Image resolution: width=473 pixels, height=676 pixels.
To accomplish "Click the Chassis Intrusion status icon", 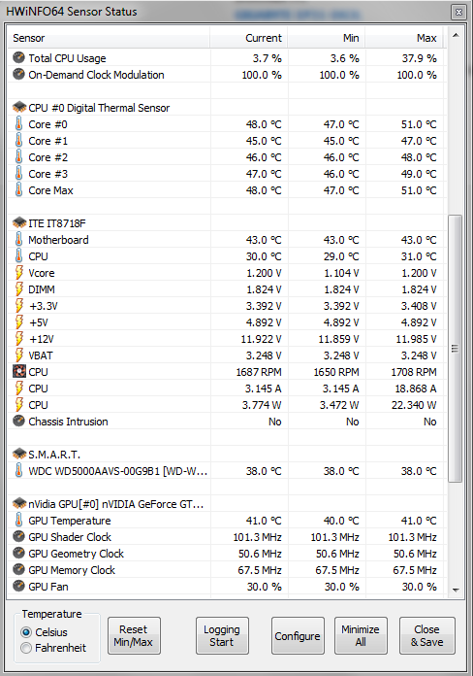I will [x=18, y=421].
